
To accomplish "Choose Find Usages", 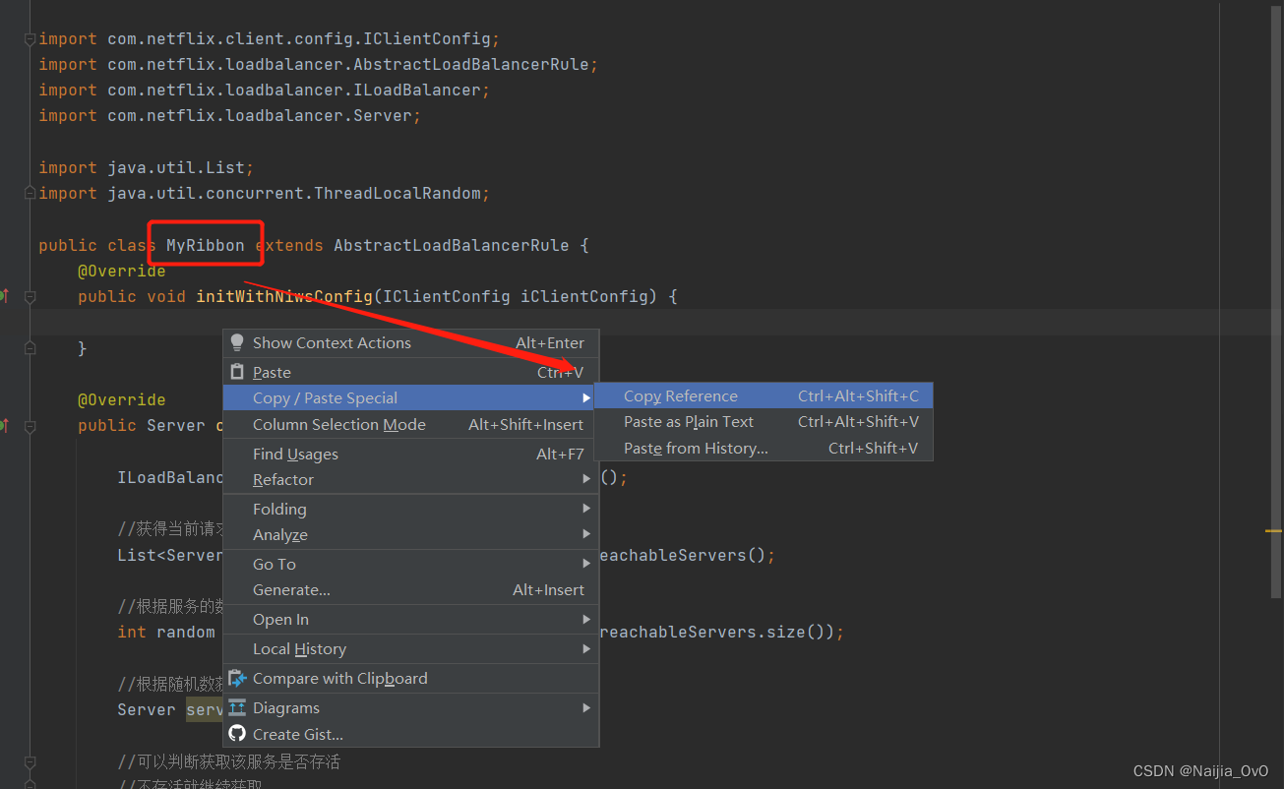I will click(411, 454).
